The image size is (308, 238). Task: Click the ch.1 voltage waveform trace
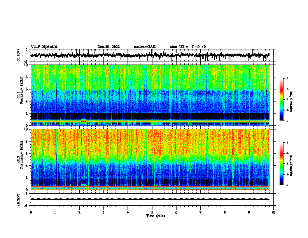(150, 55)
